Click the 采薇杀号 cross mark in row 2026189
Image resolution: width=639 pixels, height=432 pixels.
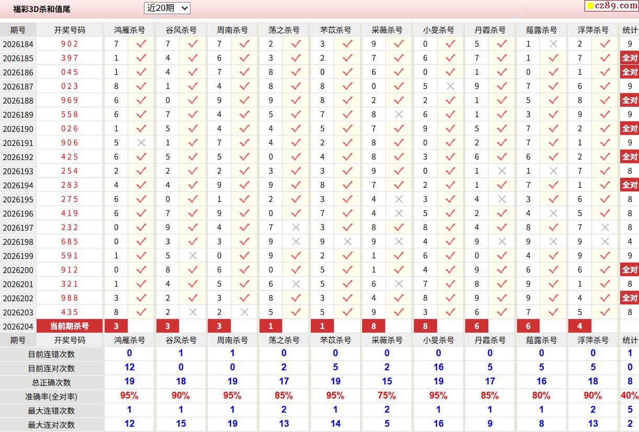coord(399,115)
